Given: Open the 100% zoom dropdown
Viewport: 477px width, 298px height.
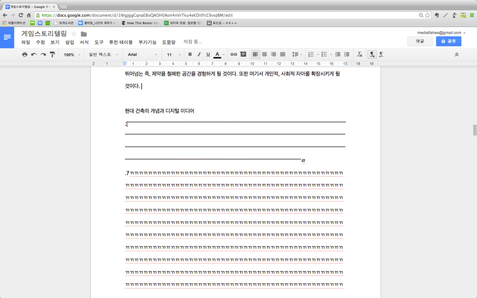Looking at the screenshot, I should pyautogui.click(x=72, y=54).
